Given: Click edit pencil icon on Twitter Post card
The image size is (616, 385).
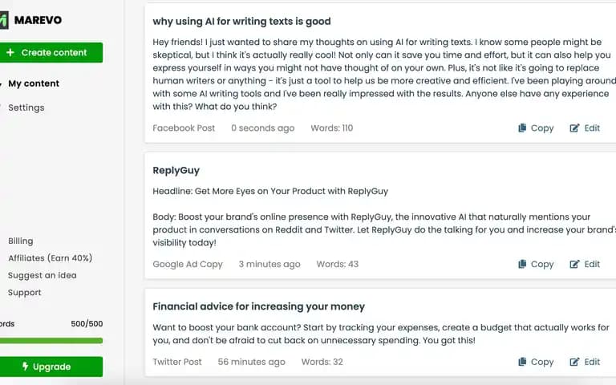Looking at the screenshot, I should tap(574, 362).
